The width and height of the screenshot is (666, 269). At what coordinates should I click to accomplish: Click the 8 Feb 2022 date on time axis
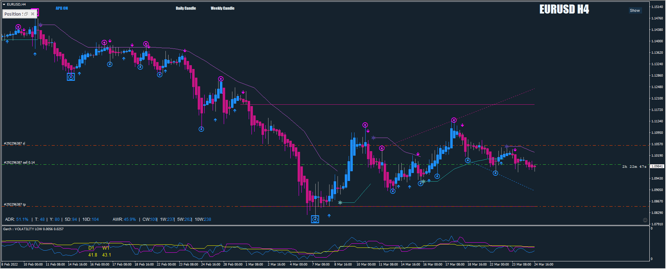point(10,264)
